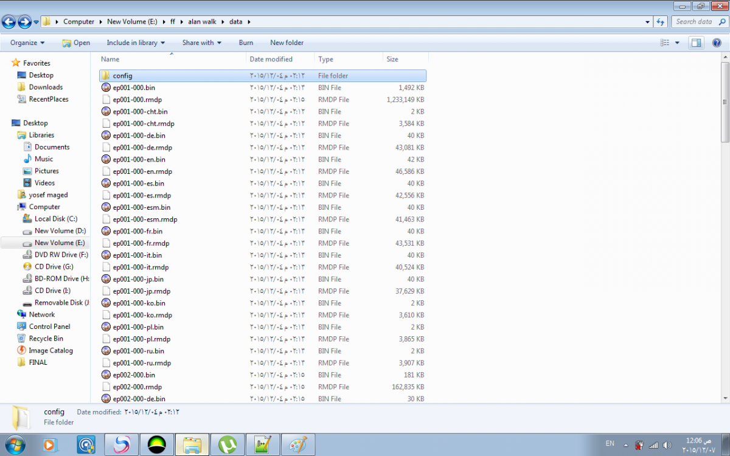
Task: Open the Share with menu
Action: tap(201, 43)
